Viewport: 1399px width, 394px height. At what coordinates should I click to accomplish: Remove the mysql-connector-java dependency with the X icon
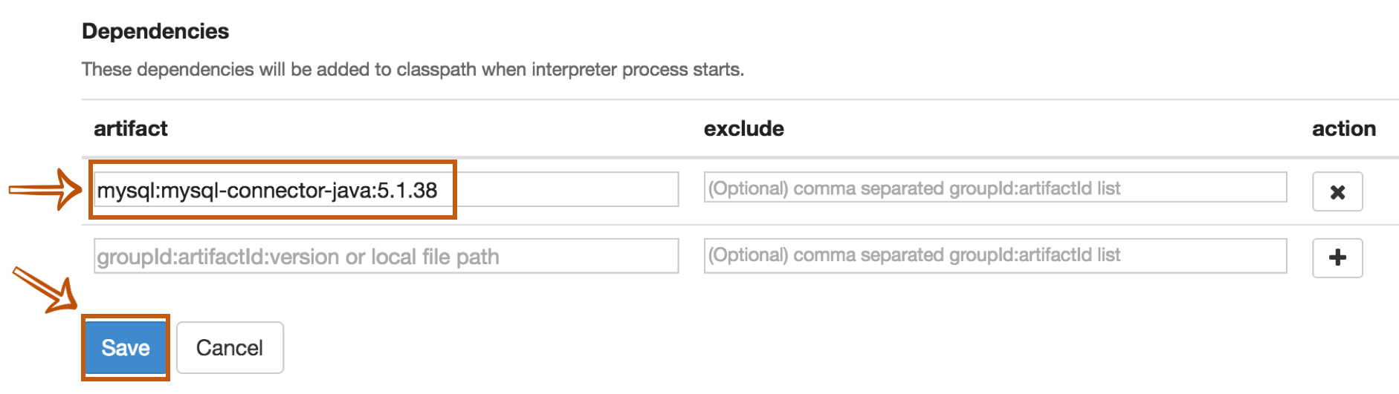click(1337, 192)
